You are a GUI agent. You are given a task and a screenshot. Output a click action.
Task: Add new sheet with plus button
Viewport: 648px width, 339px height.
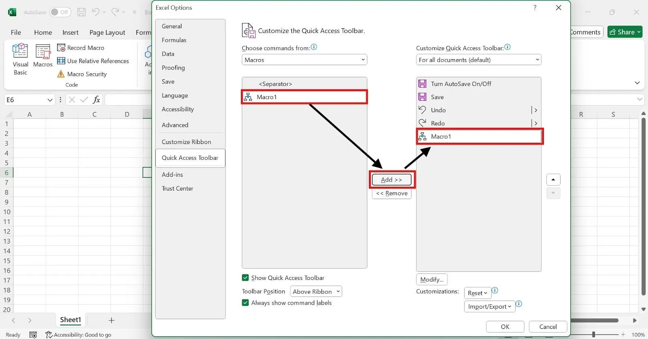click(x=111, y=320)
